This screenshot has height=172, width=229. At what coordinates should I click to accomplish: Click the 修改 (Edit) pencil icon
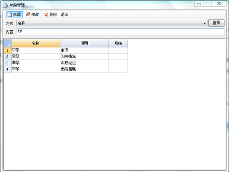[28, 14]
